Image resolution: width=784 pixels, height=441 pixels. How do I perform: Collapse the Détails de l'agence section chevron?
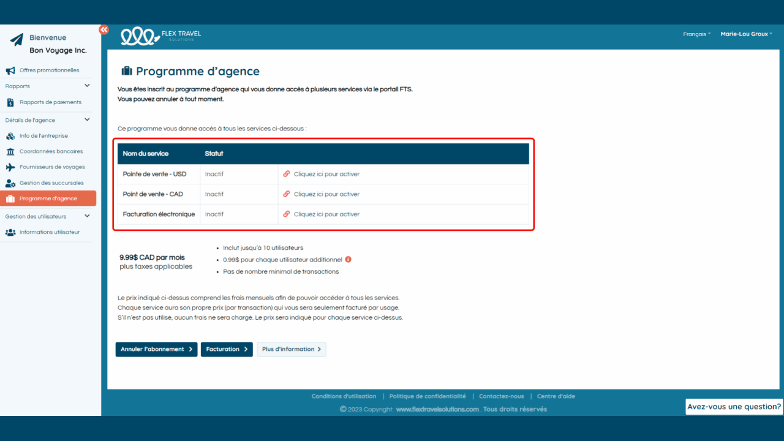point(87,120)
